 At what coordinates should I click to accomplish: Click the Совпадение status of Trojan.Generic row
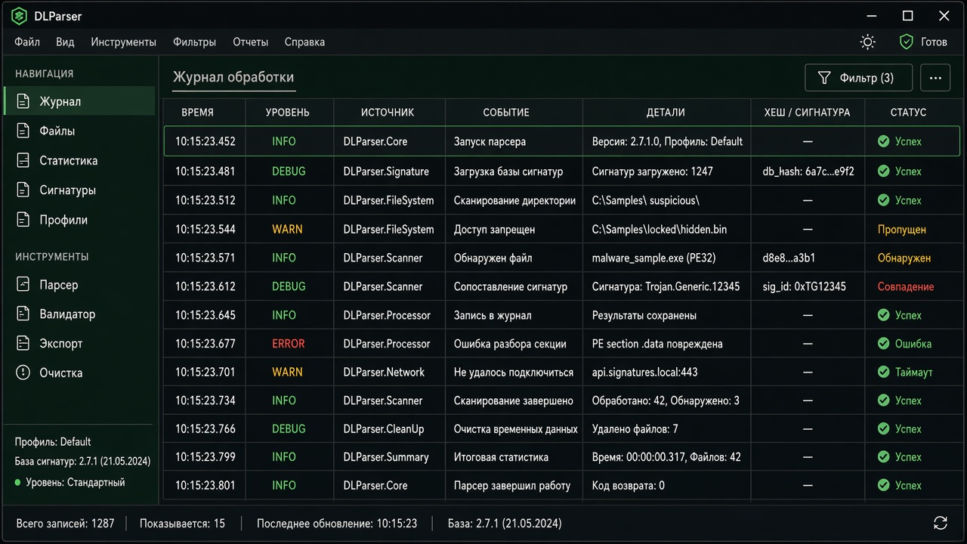tap(906, 286)
